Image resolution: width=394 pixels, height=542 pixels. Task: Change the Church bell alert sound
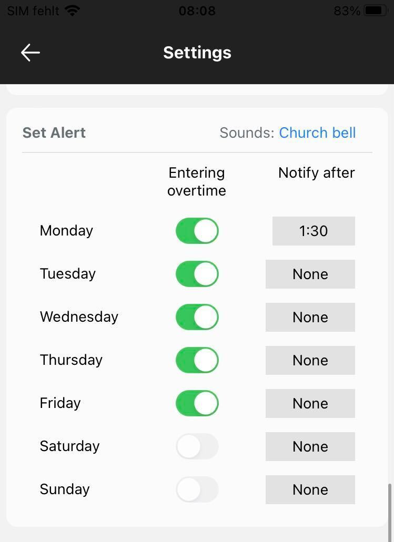(x=317, y=132)
